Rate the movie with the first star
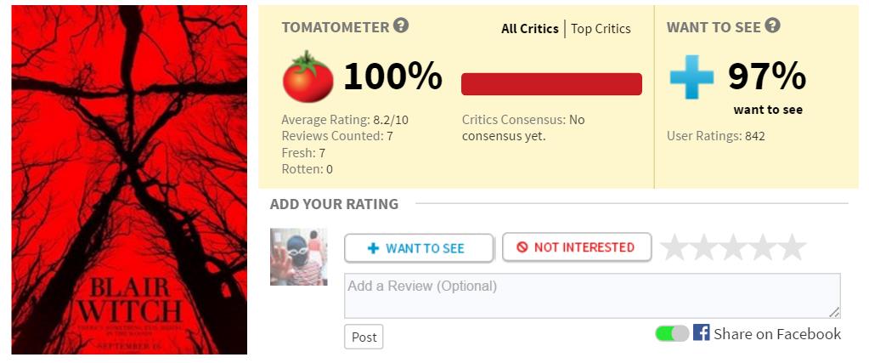This screenshot has width=869, height=363. click(674, 247)
